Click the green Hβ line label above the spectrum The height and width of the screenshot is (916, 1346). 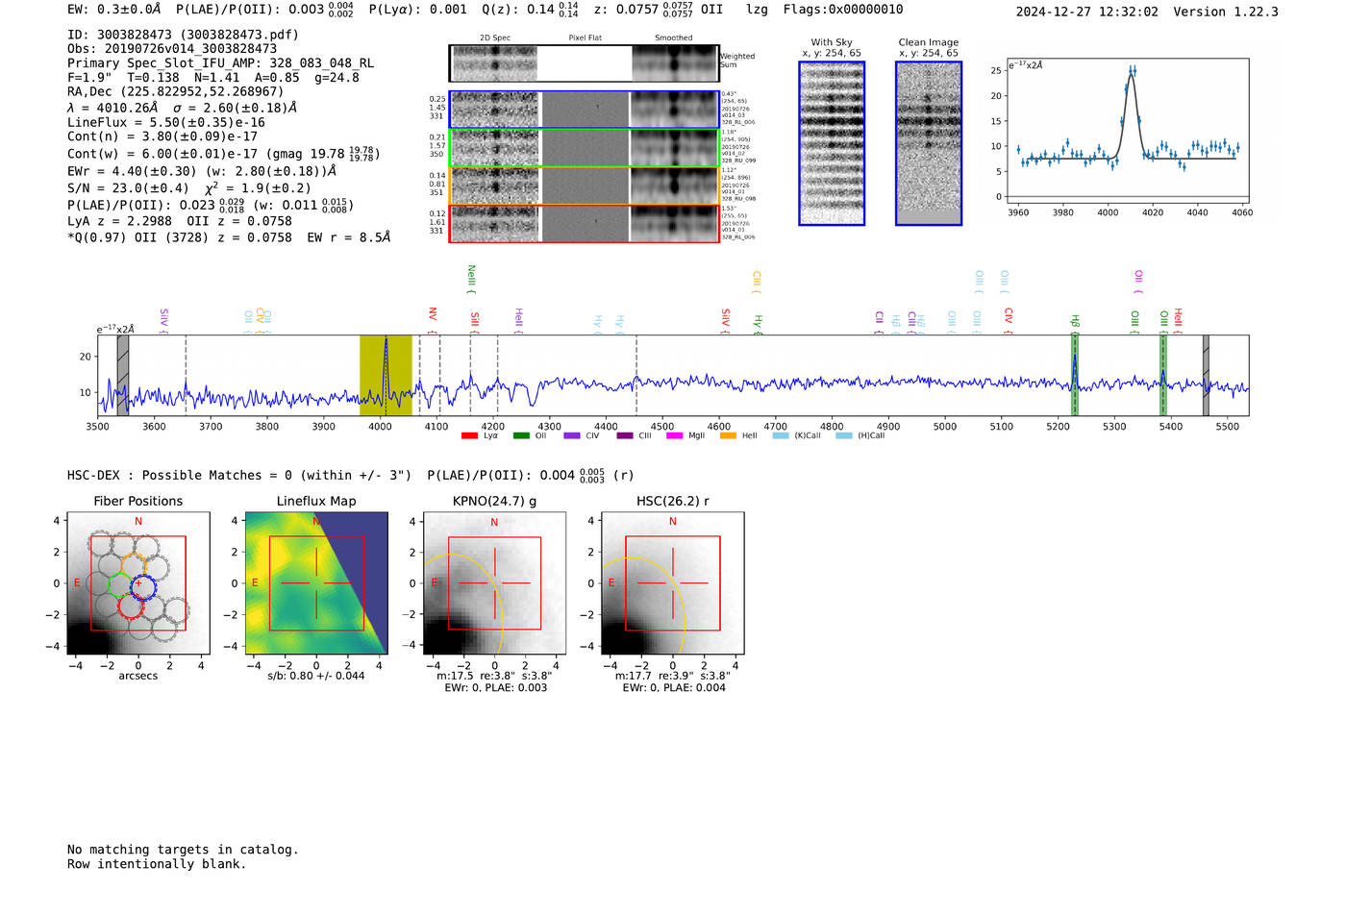(x=1076, y=323)
